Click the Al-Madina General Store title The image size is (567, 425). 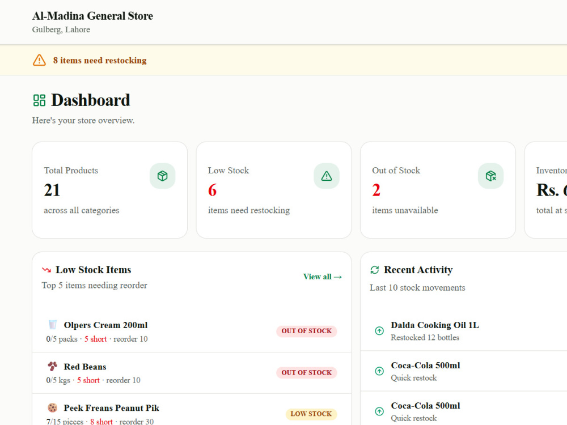(92, 16)
